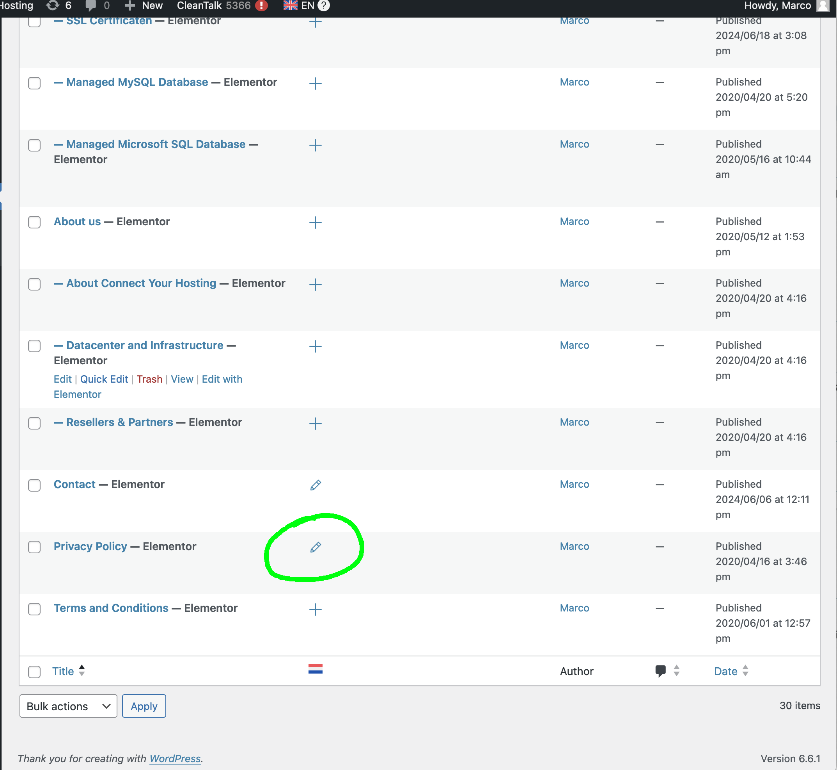
Task: Click pencil translation icon for Privacy Policy
Action: pos(316,547)
